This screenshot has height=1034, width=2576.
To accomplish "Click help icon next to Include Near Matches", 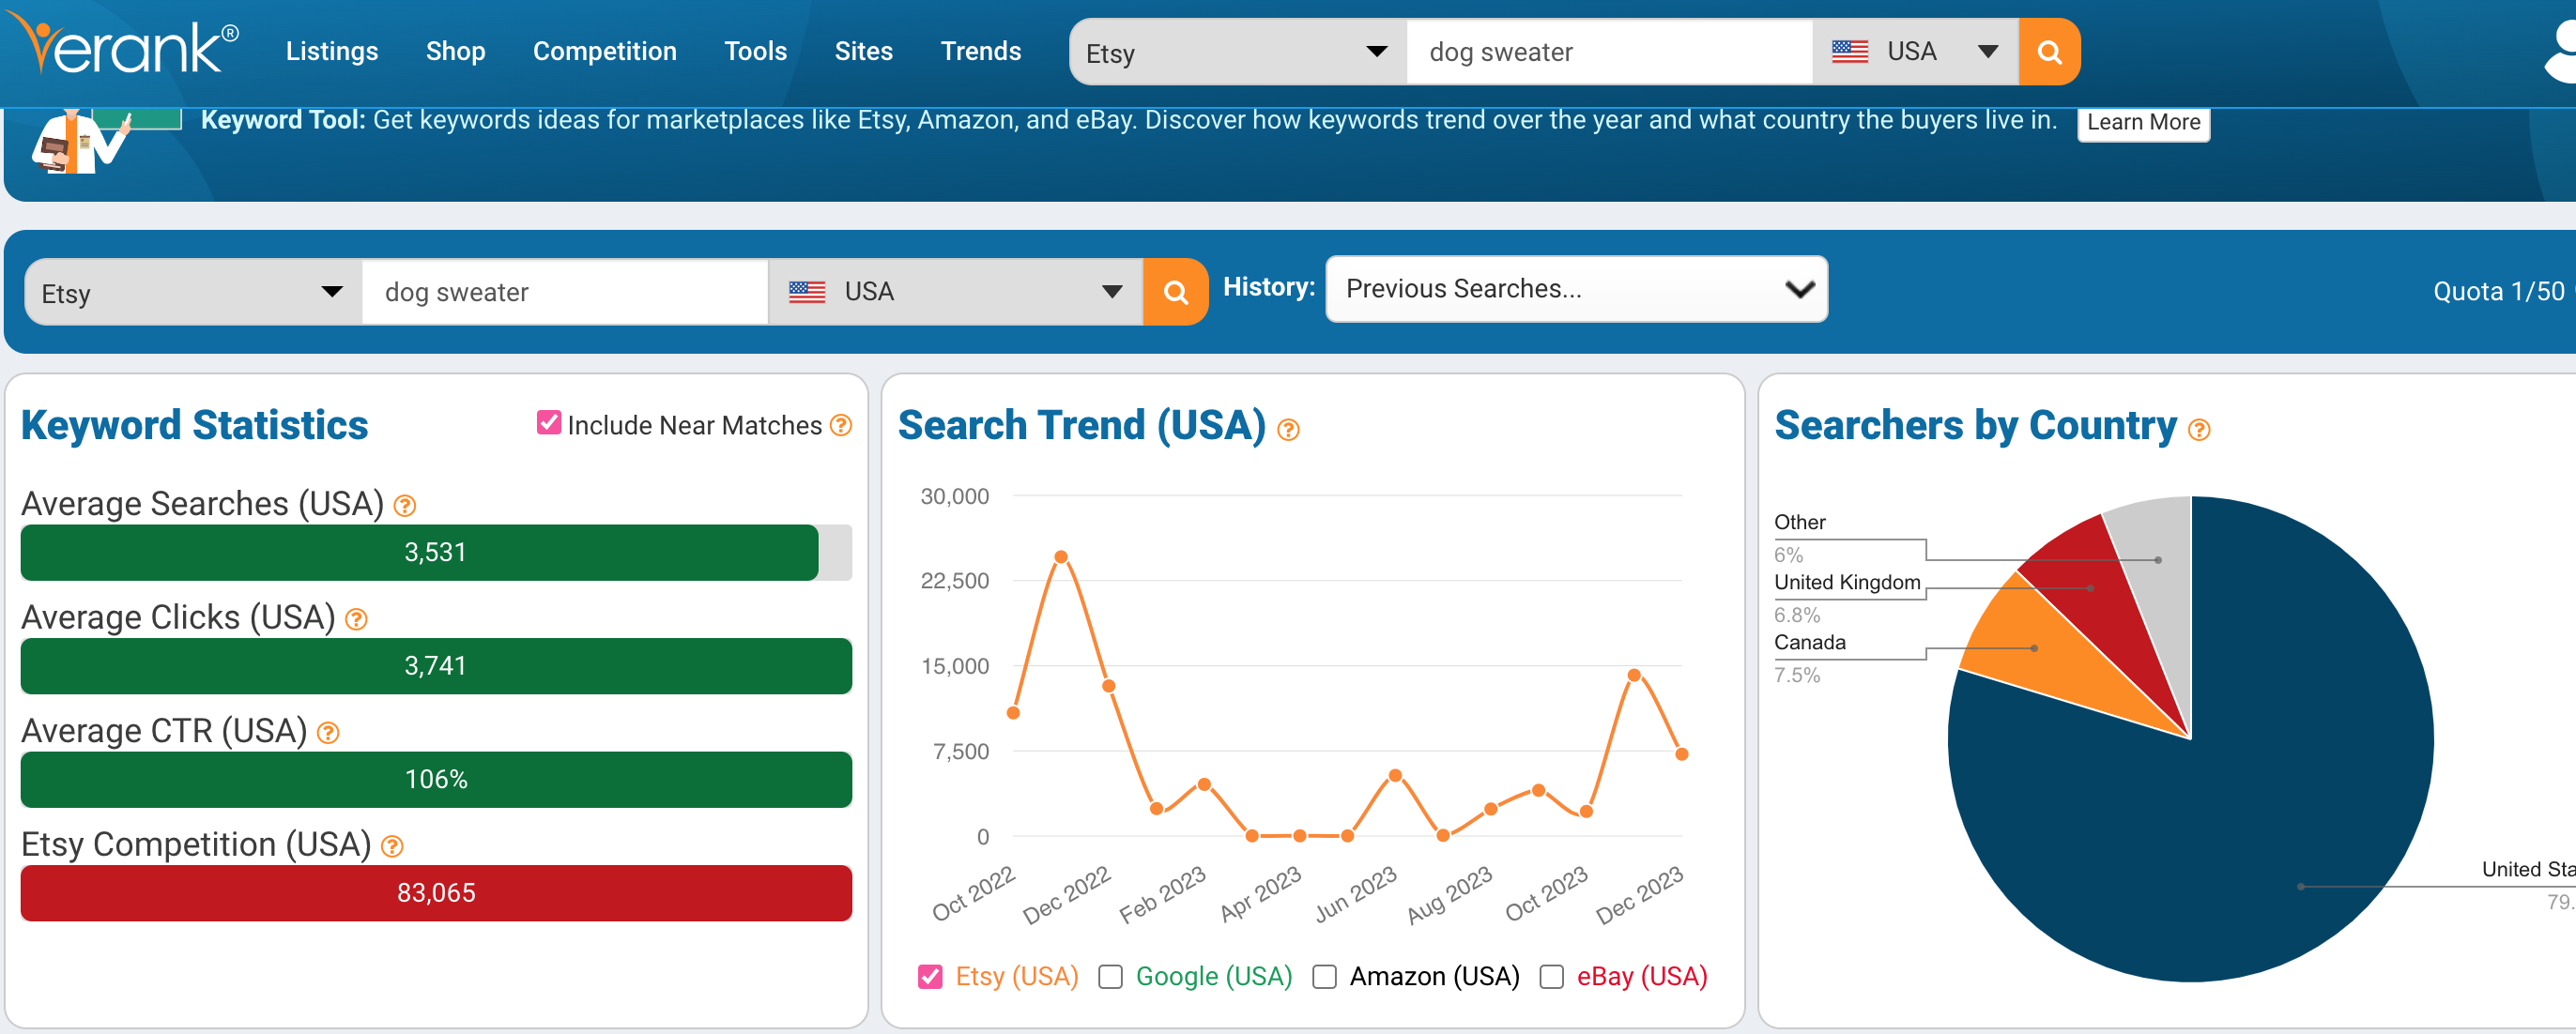I will (841, 426).
